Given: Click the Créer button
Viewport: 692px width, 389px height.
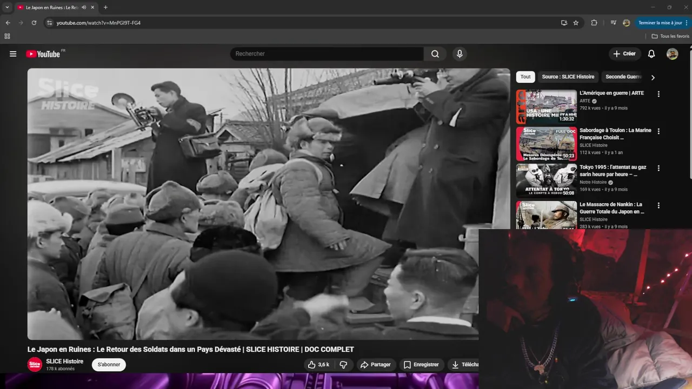Looking at the screenshot, I should pyautogui.click(x=624, y=54).
